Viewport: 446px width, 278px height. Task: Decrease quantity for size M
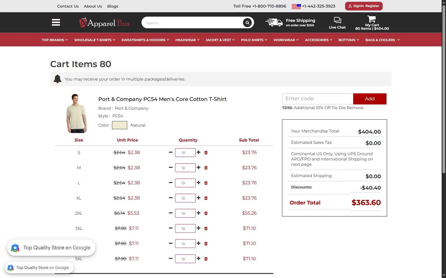(171, 167)
